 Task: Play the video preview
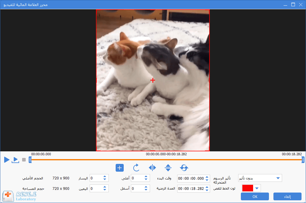[x=7, y=160]
